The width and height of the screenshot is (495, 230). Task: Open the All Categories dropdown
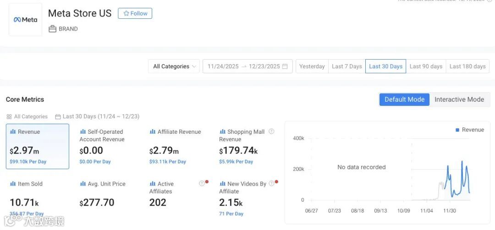point(174,66)
